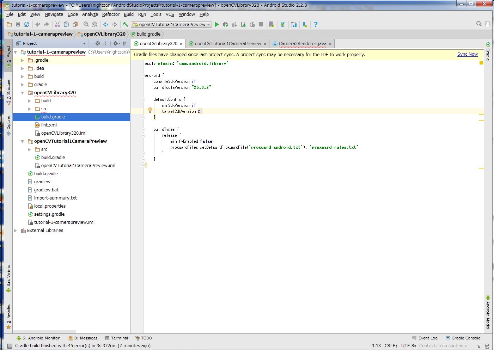The image size is (494, 350).
Task: Open the Gradle Console tool window
Action: pyautogui.click(x=463, y=338)
